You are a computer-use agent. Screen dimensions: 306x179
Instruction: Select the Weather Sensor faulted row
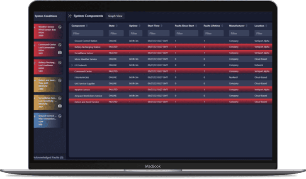tap(170, 89)
